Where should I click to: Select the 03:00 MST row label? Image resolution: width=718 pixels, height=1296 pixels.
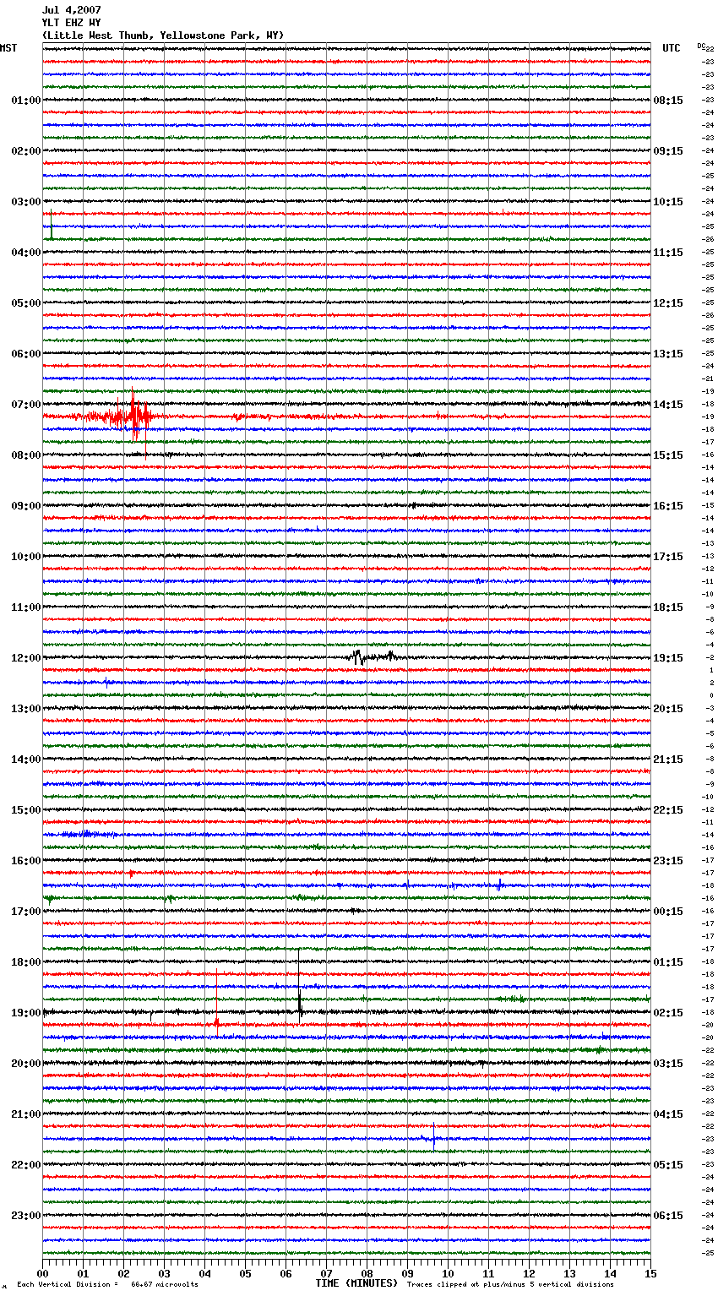25,202
